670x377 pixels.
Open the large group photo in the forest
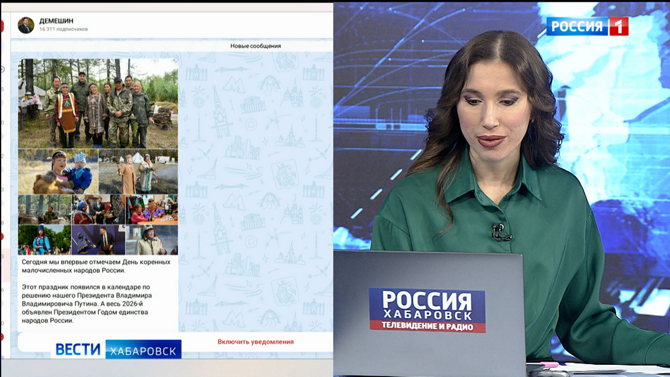[98, 103]
